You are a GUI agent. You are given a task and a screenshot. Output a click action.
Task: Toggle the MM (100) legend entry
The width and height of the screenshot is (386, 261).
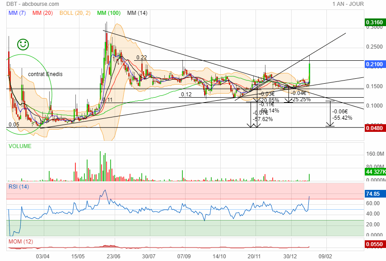[108, 13]
